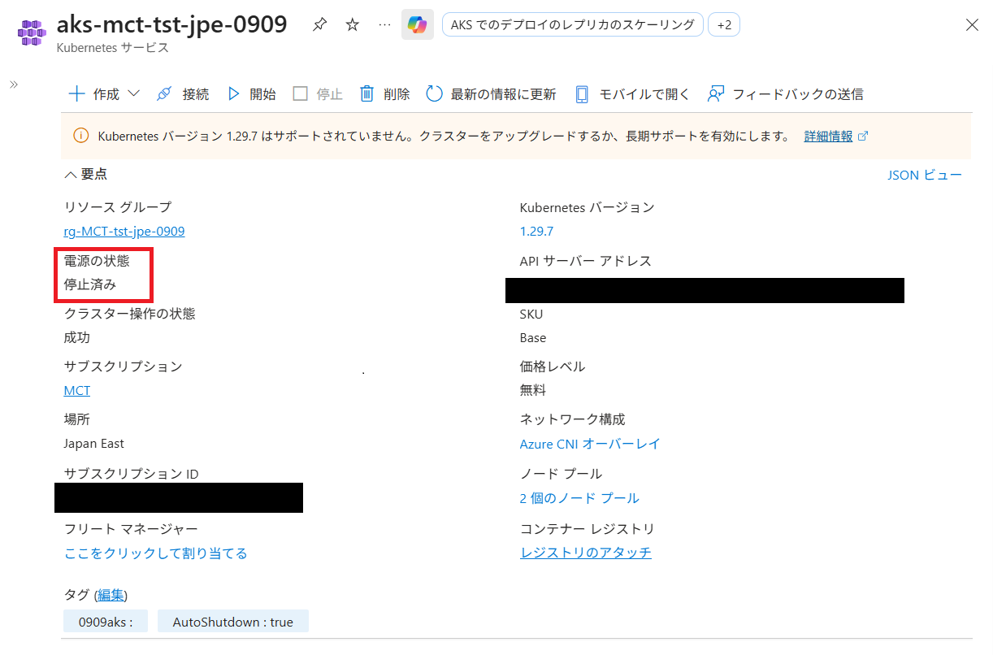Select the Base SKU value
The width and height of the screenshot is (993, 655).
point(533,338)
